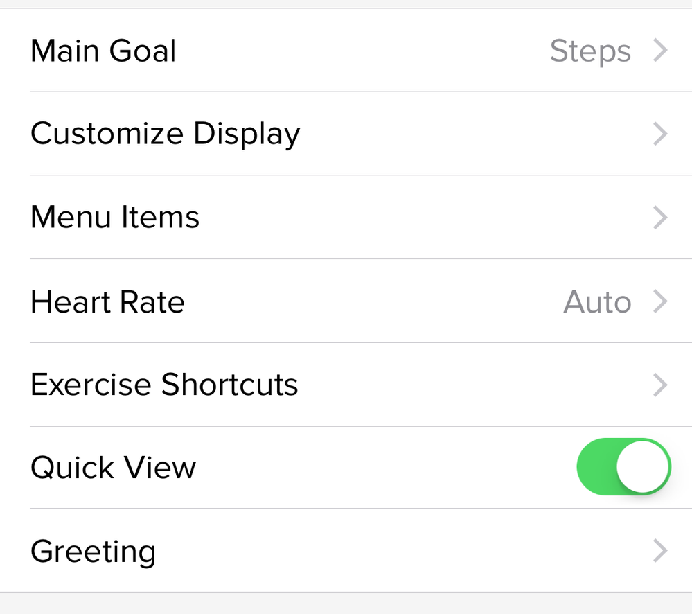The width and height of the screenshot is (692, 614).
Task: Expand Main Goal via its chevron
Action: click(659, 50)
